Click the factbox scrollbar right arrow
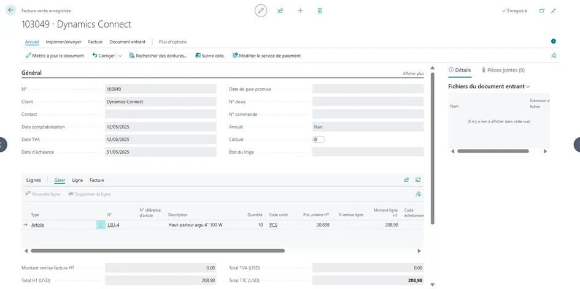 click(545, 151)
